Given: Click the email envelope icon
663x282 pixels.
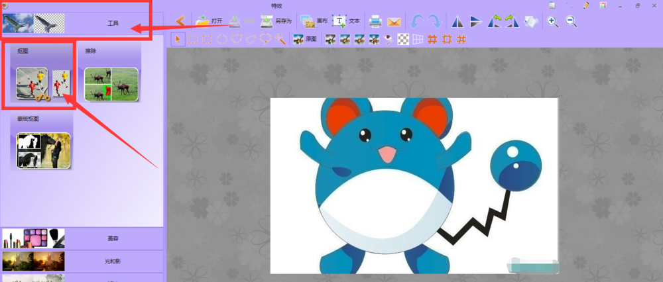Looking at the screenshot, I should [x=394, y=22].
